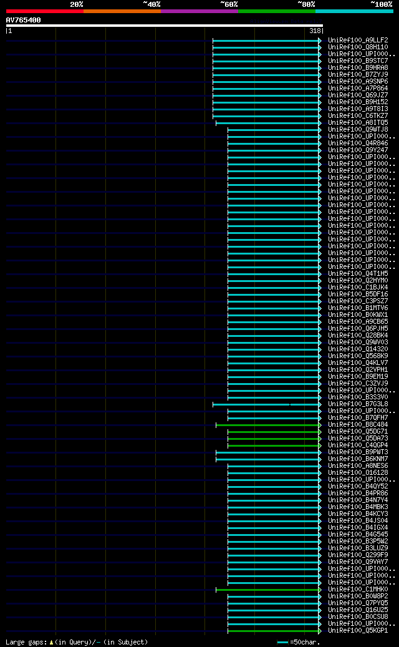Select the UniRef100_A8NES6 label
This screenshot has width=399, height=647.
tap(358, 466)
